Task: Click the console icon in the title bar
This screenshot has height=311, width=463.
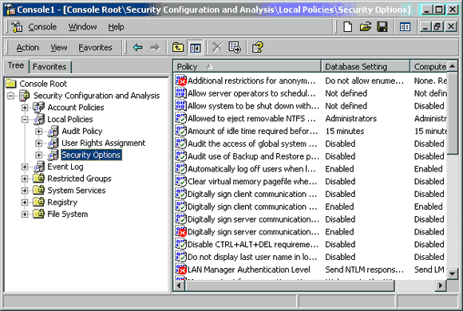Action: pyautogui.click(x=10, y=10)
